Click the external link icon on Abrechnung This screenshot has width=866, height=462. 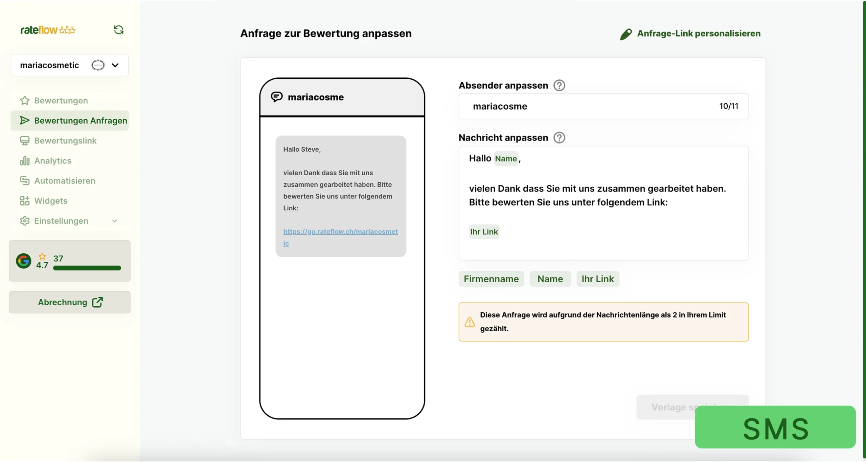(x=97, y=302)
